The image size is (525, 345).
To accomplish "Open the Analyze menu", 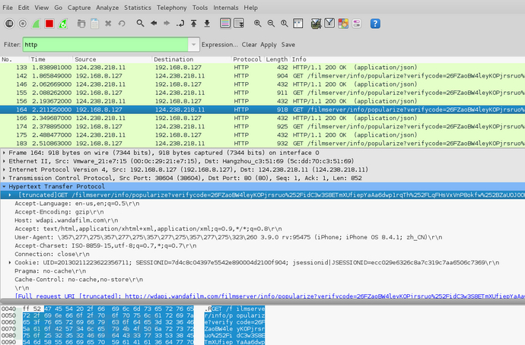I will (107, 8).
